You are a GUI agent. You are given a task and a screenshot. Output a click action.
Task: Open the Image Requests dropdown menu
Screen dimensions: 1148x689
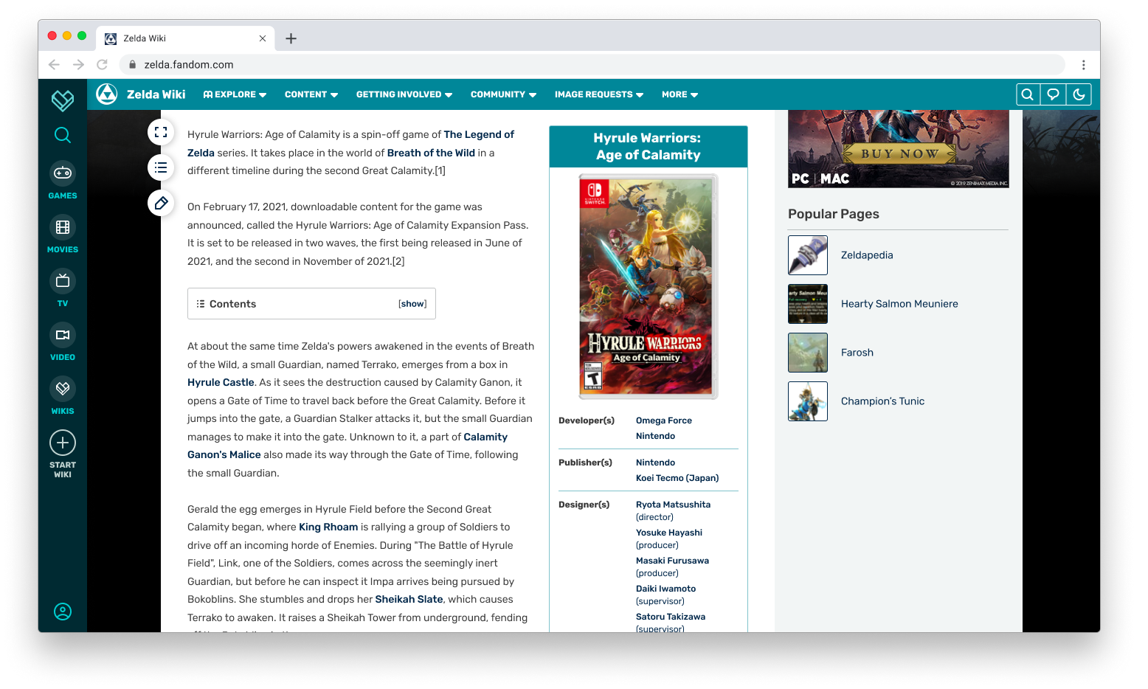pyautogui.click(x=599, y=94)
